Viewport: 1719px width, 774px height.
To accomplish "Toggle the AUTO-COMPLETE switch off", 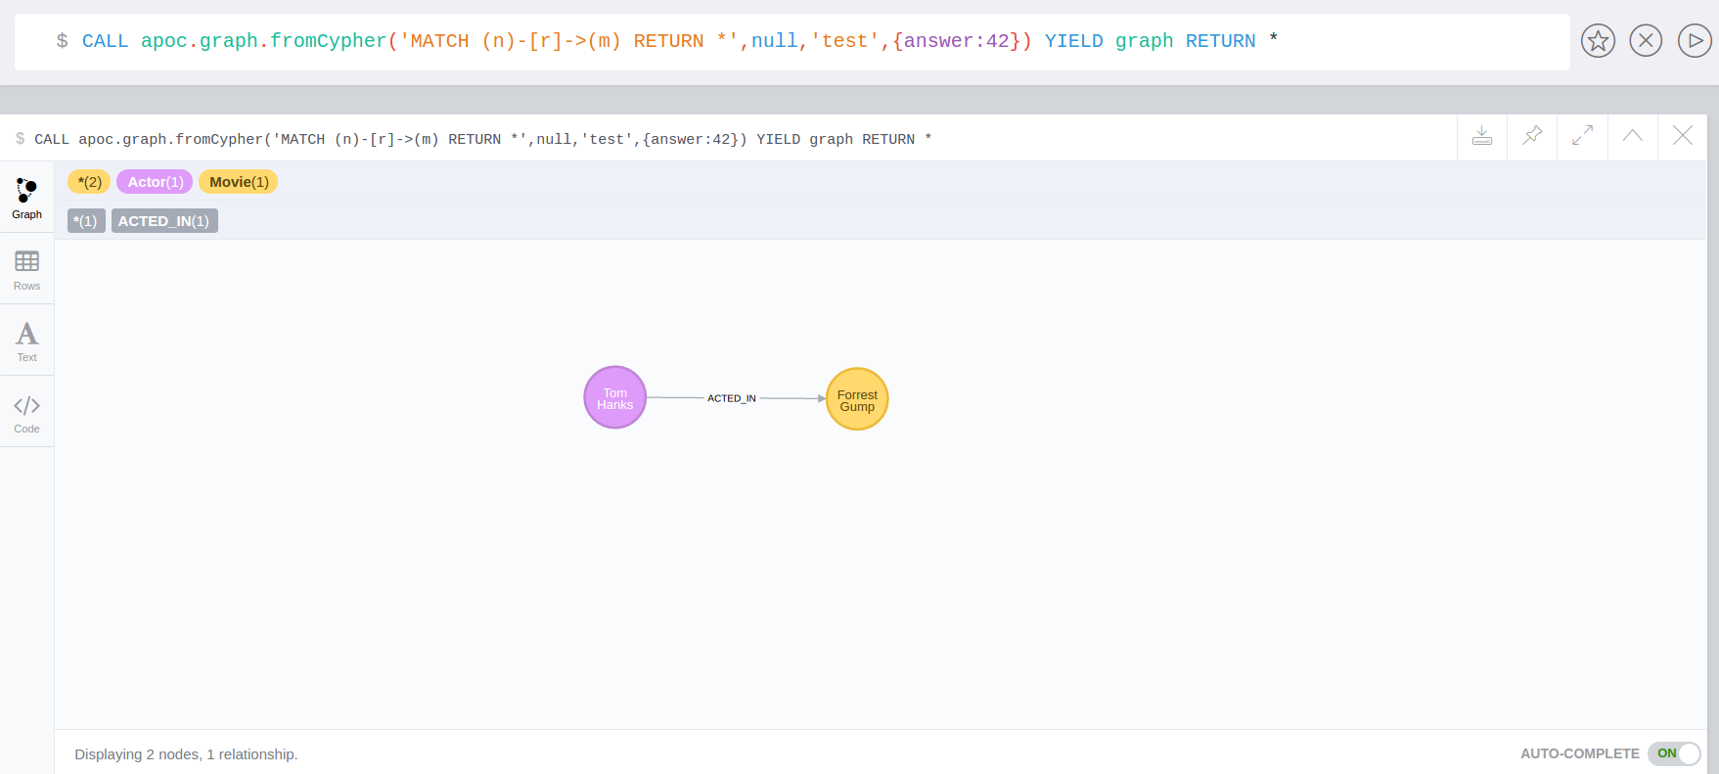I will (1674, 753).
